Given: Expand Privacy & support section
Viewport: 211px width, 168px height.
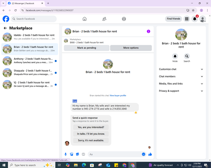Looking at the screenshot, I should [x=181, y=91].
